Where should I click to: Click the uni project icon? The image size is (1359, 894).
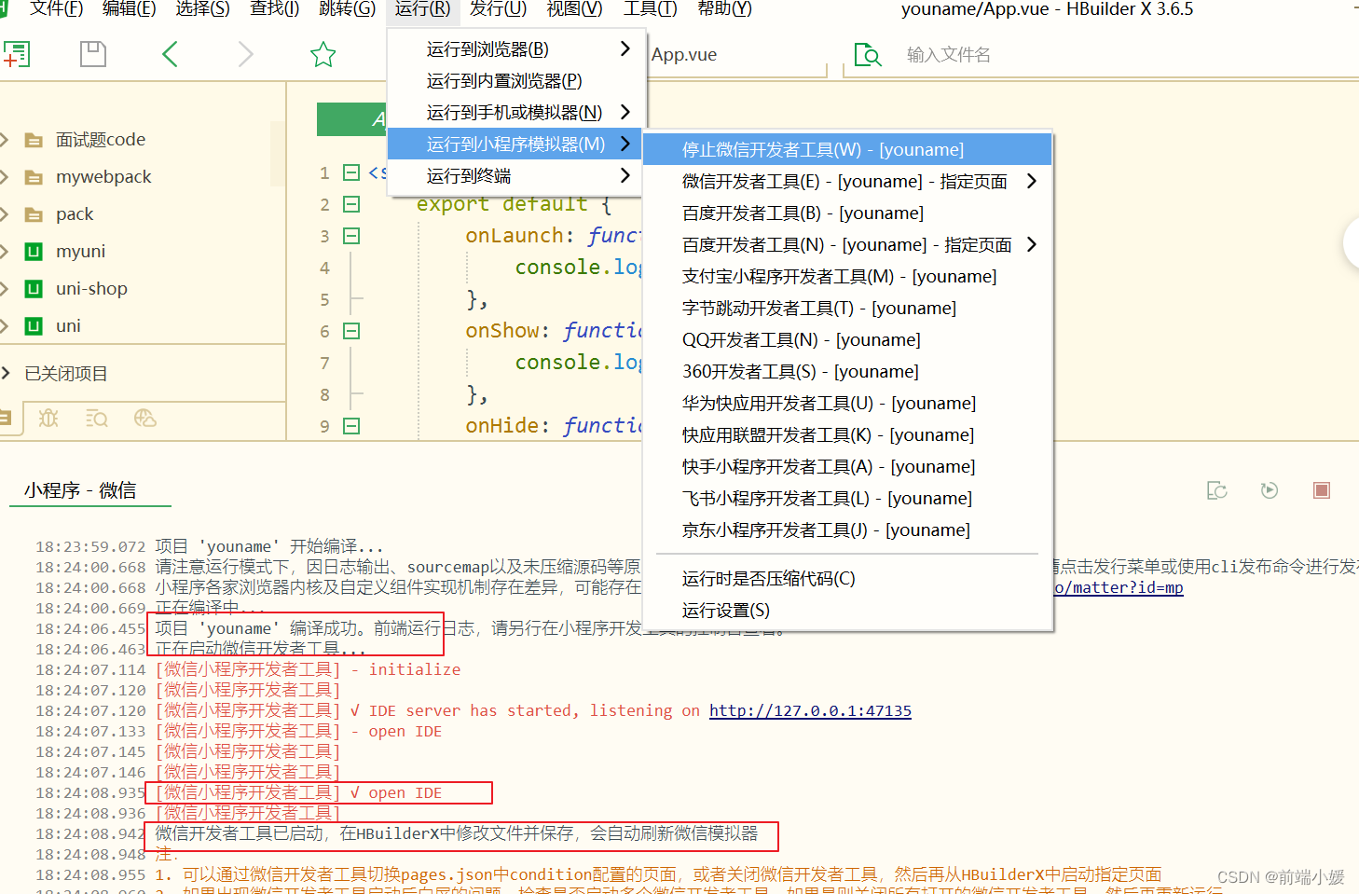tap(34, 326)
